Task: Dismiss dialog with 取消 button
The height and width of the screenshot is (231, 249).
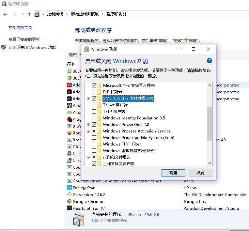Action: pyautogui.click(x=200, y=173)
